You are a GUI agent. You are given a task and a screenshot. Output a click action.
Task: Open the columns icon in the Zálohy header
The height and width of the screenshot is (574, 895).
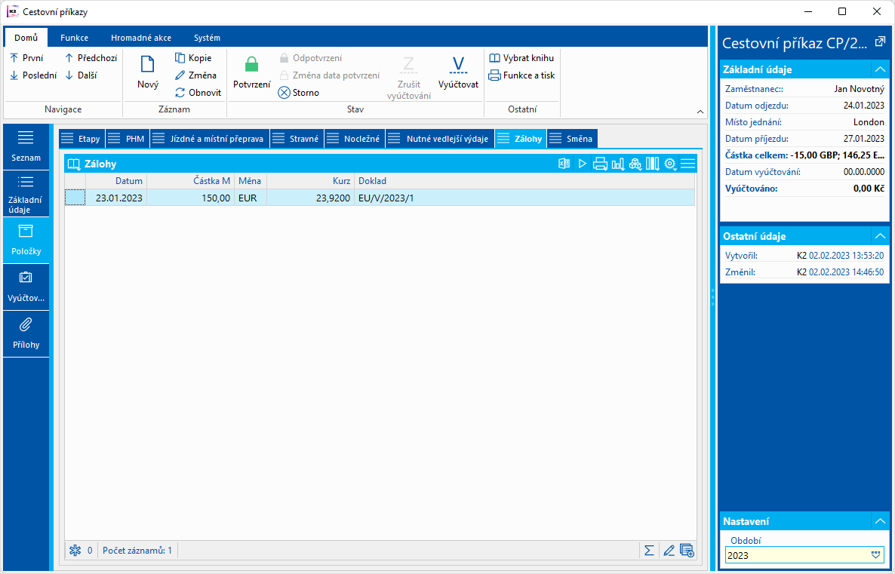click(x=653, y=164)
